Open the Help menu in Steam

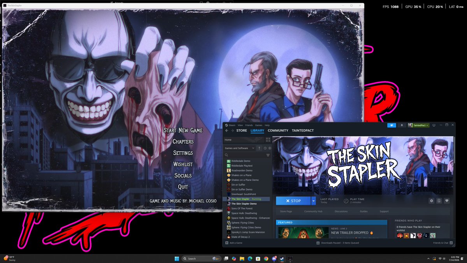tap(267, 125)
